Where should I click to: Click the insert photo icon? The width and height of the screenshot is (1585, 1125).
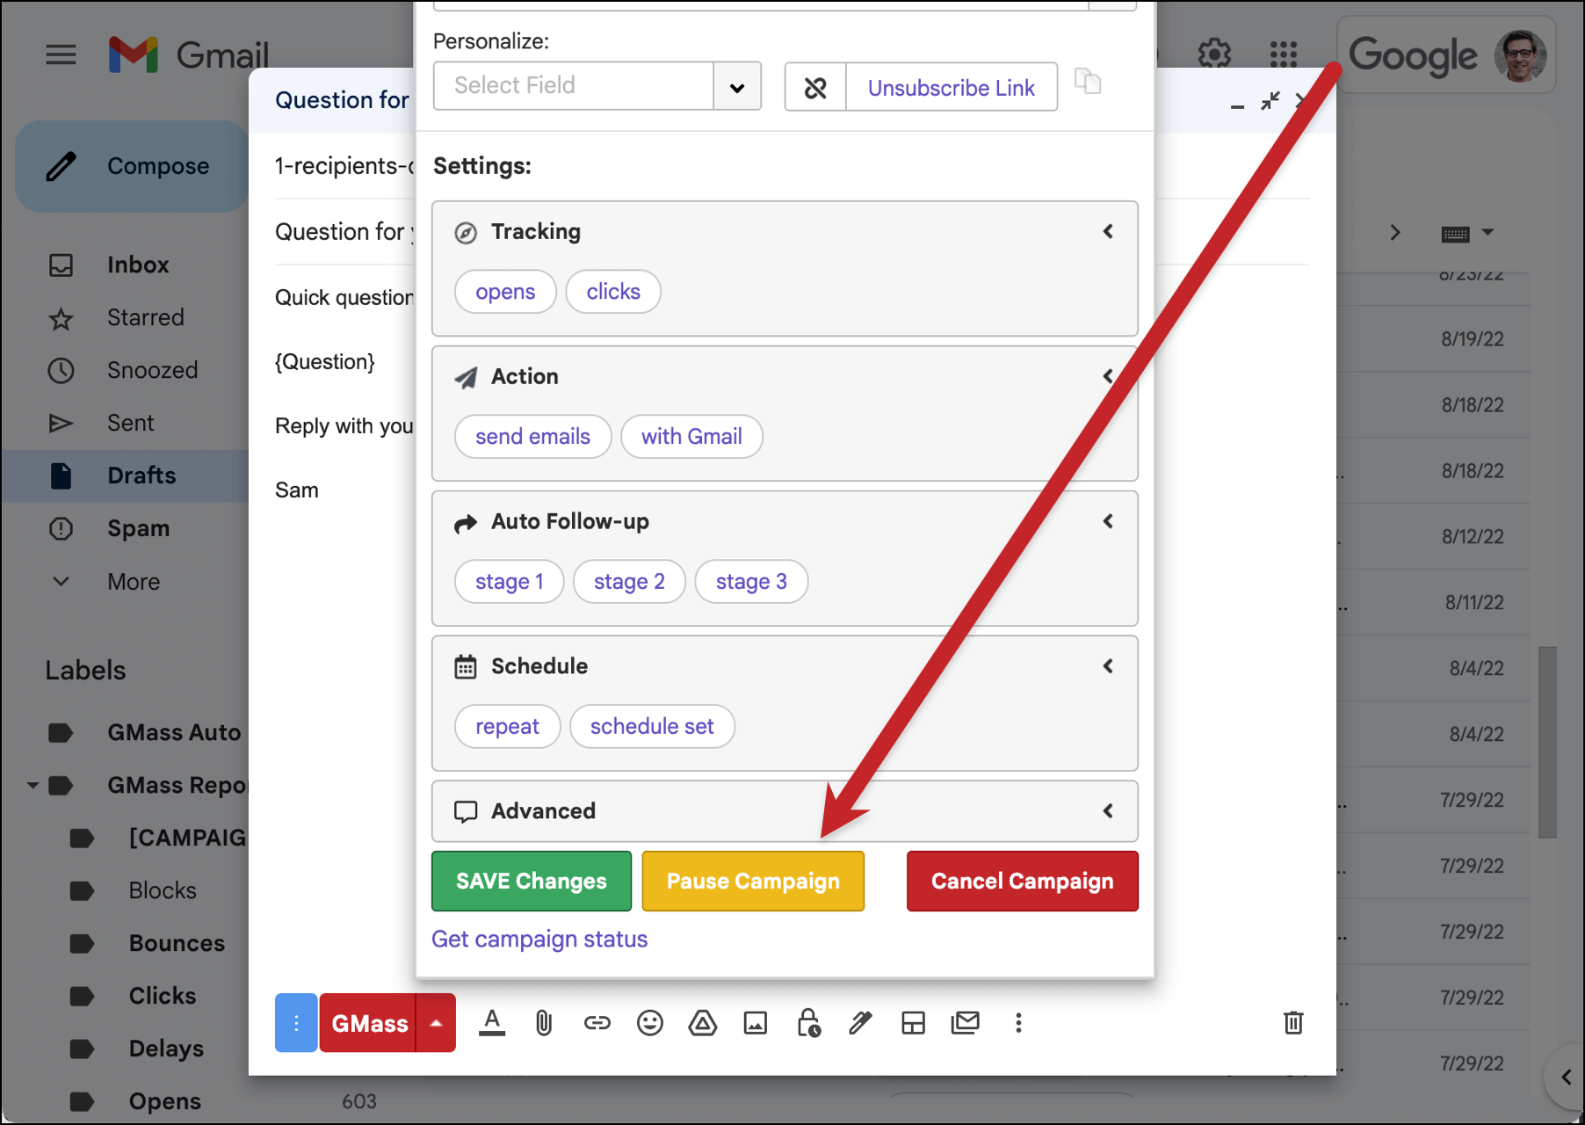coord(756,1022)
